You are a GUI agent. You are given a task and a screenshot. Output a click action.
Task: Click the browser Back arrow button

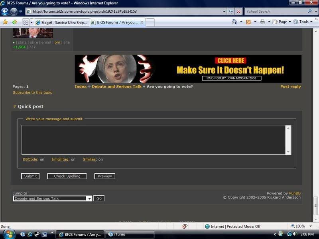tap(5, 12)
